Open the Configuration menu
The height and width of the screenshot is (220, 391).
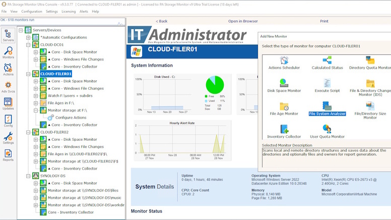tap(32, 11)
